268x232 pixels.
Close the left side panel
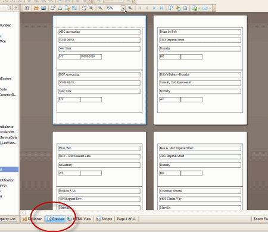click(16, 8)
